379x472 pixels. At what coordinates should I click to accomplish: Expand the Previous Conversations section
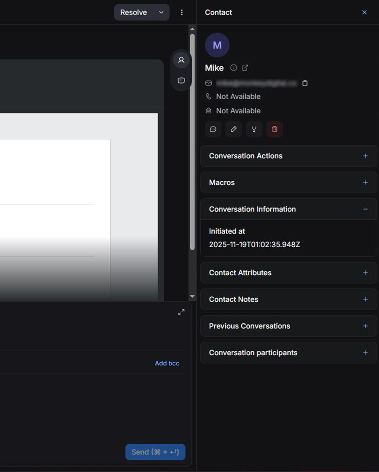[365, 326]
